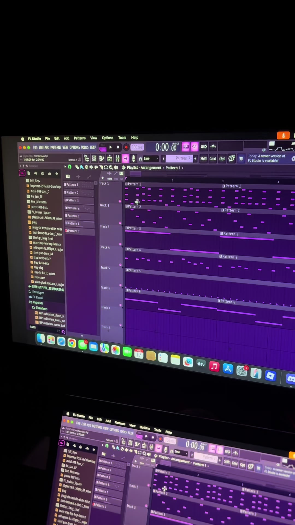Click the search magnifier at the bottom of the monitor's browser
Viewport: 295px width, 525px height.
(63, 332)
